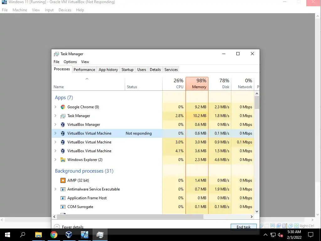Select the VirtualBox Virtual Machine row using 4.1% CPU

[153, 151]
